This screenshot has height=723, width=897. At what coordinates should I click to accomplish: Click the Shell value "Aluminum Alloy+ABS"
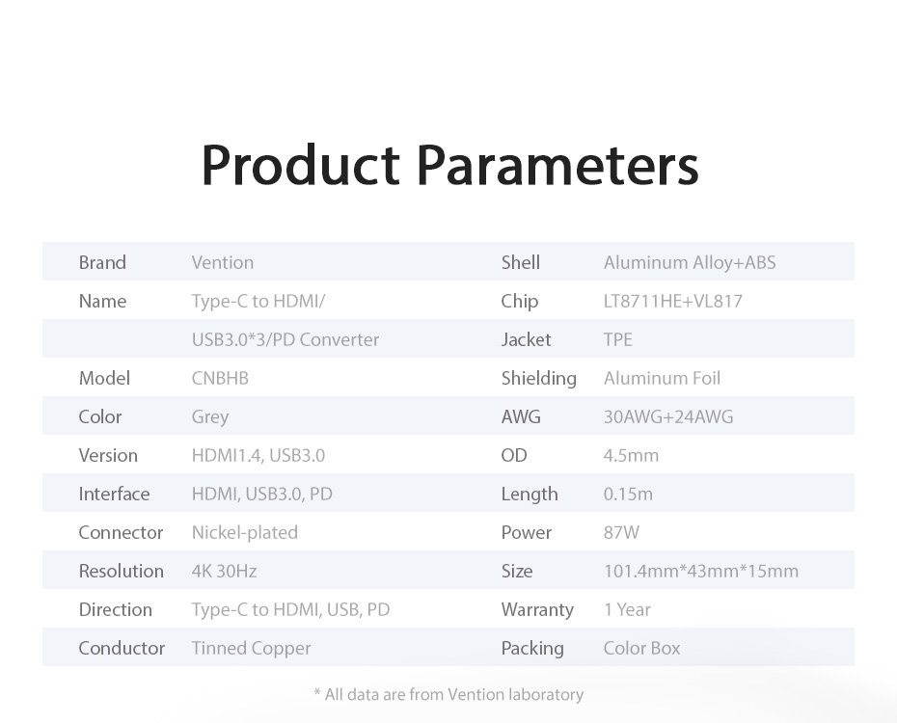[x=690, y=262]
